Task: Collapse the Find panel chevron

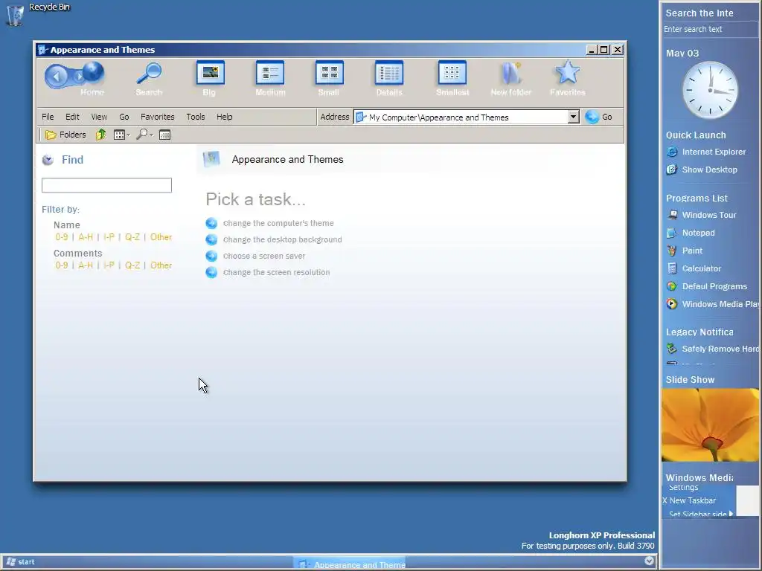Action: [48, 160]
